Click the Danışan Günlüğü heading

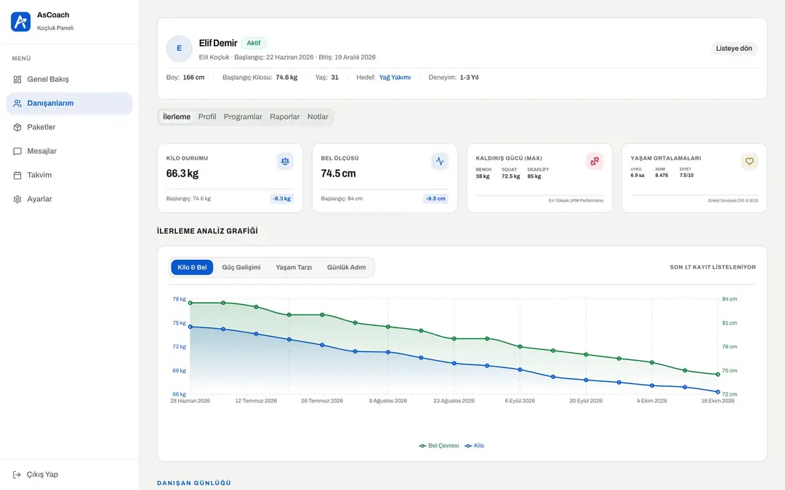point(194,483)
